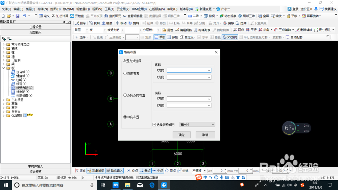Open 查看钢筋量 rebar quantity viewer
This screenshot has width=338, height=190.
[132, 16]
